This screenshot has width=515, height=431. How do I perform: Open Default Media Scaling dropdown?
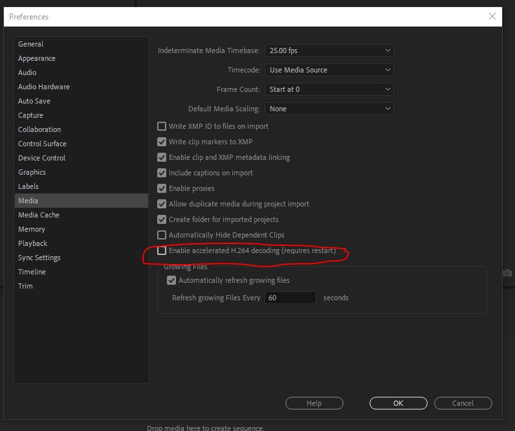[x=329, y=109]
